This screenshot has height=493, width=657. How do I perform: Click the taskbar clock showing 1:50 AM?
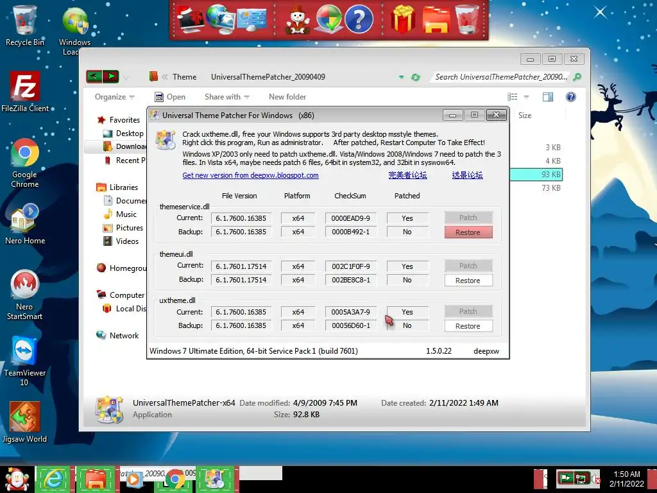(x=626, y=479)
